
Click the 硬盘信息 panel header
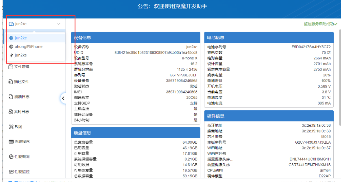tap(136, 133)
